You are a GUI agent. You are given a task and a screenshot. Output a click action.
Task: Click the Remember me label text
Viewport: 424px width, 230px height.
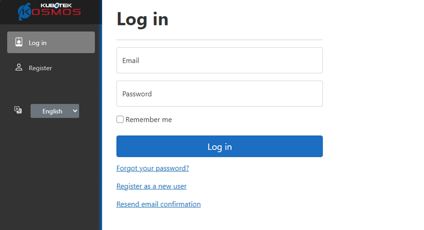[x=149, y=120]
